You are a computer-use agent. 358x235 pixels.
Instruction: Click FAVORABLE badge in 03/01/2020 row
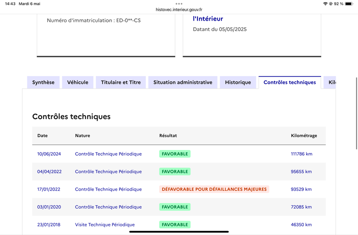175,207
